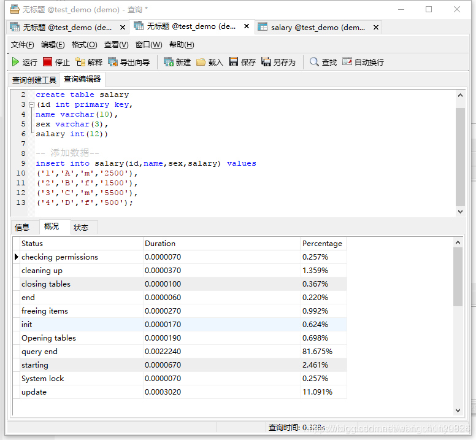Switch to the first 无标题 @test_demo tab
Image resolution: width=476 pixels, height=440 pixels.
67,28
